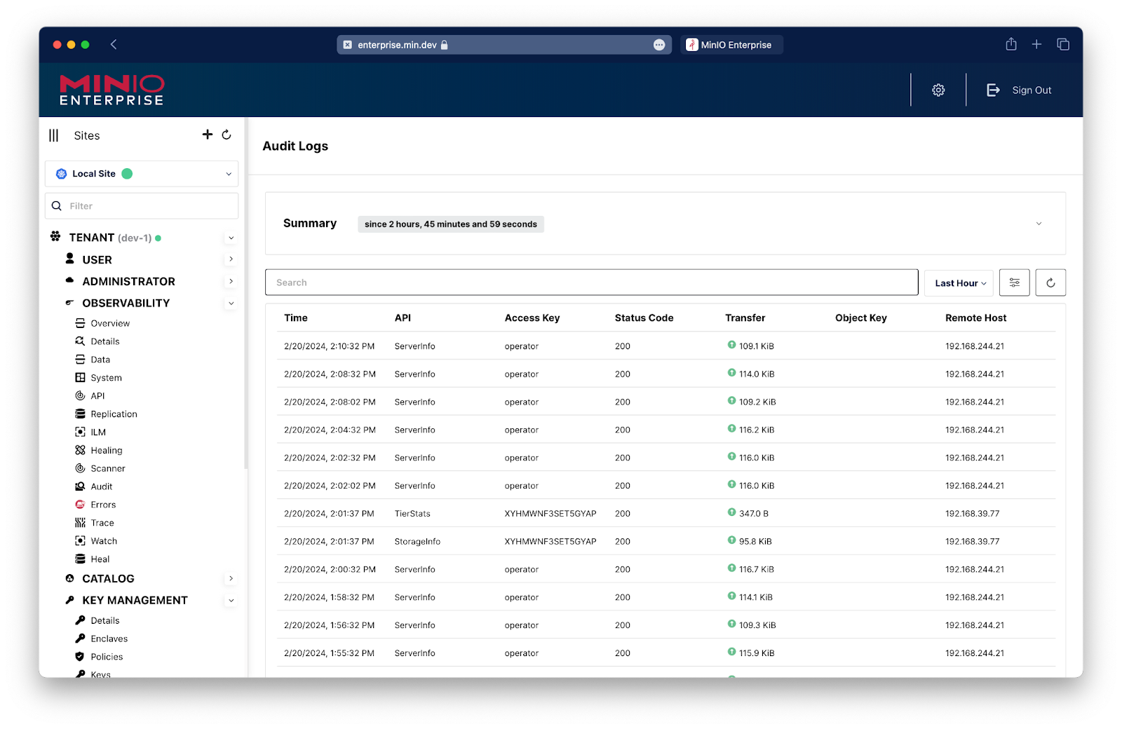The image size is (1122, 729).
Task: Change the Last Hour time range
Action: point(959,283)
